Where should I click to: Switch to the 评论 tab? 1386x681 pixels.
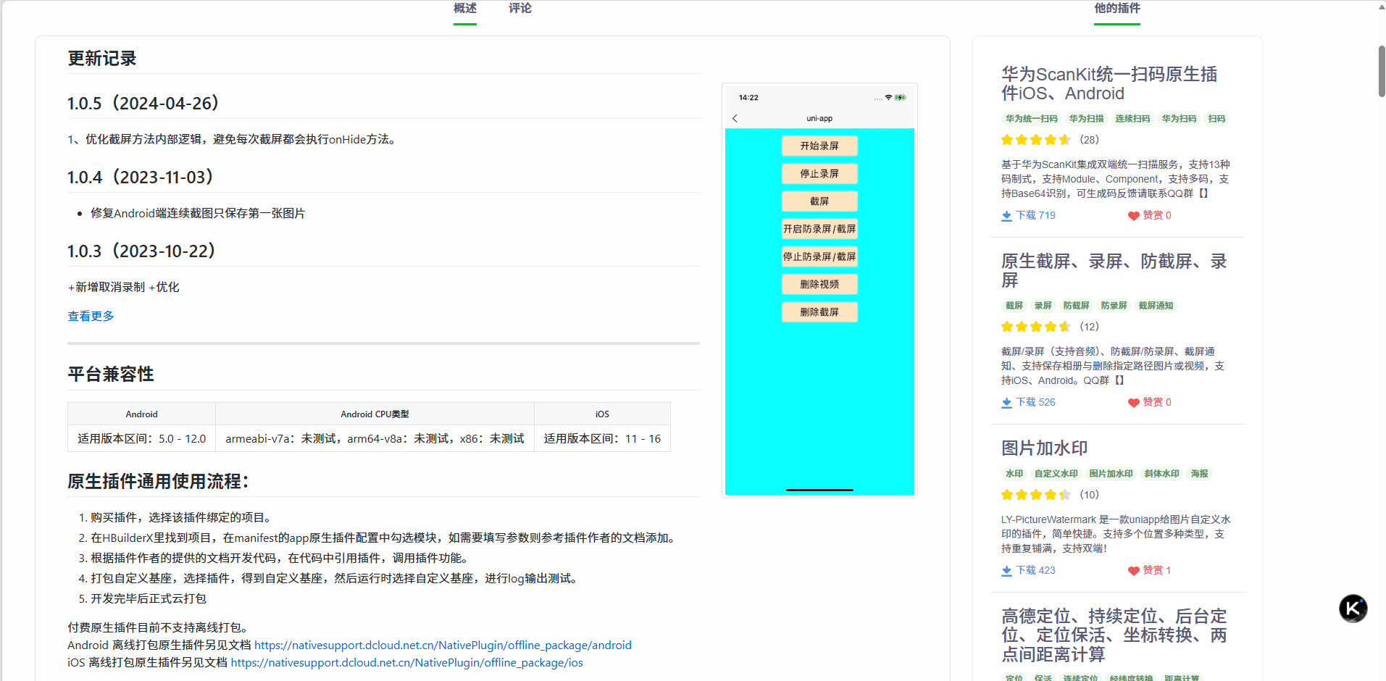coord(519,8)
